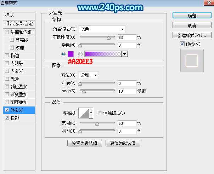
Task: Click the 抖动 slider handle
Action: tap(80, 131)
